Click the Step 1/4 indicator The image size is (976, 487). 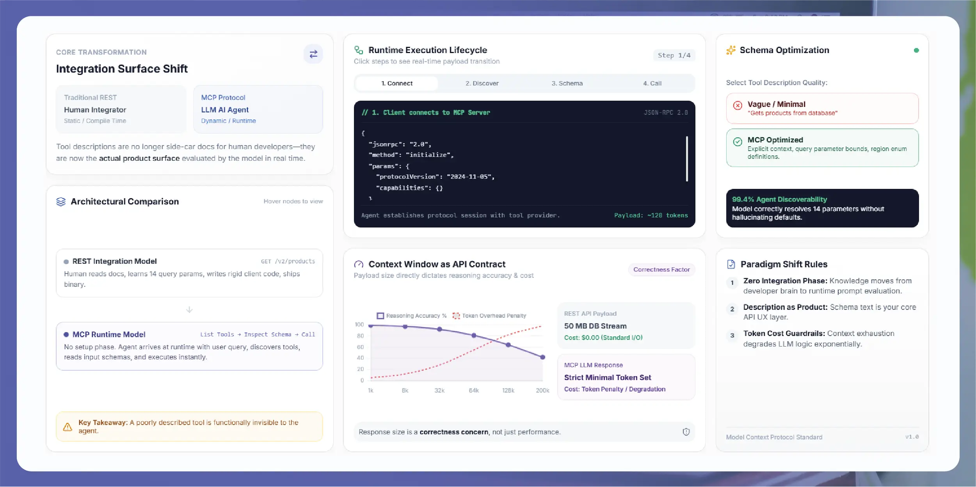coord(674,55)
